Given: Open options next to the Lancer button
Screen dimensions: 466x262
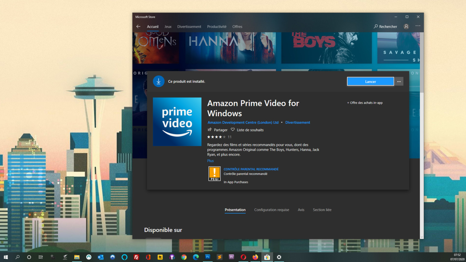Looking at the screenshot, I should [399, 81].
